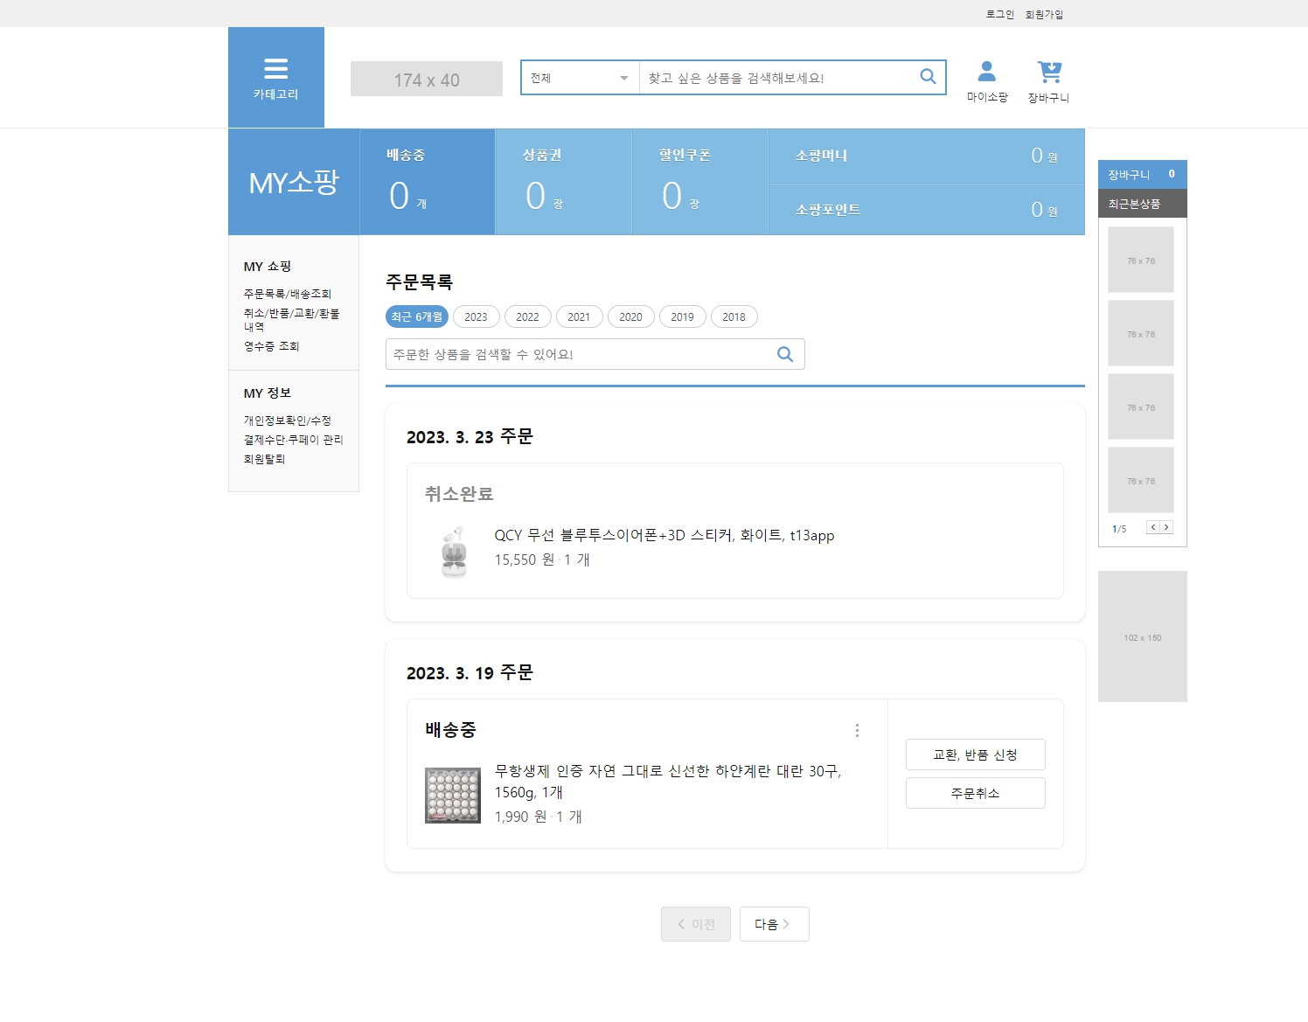
Task: Select the 2021 year filter
Action: point(580,316)
